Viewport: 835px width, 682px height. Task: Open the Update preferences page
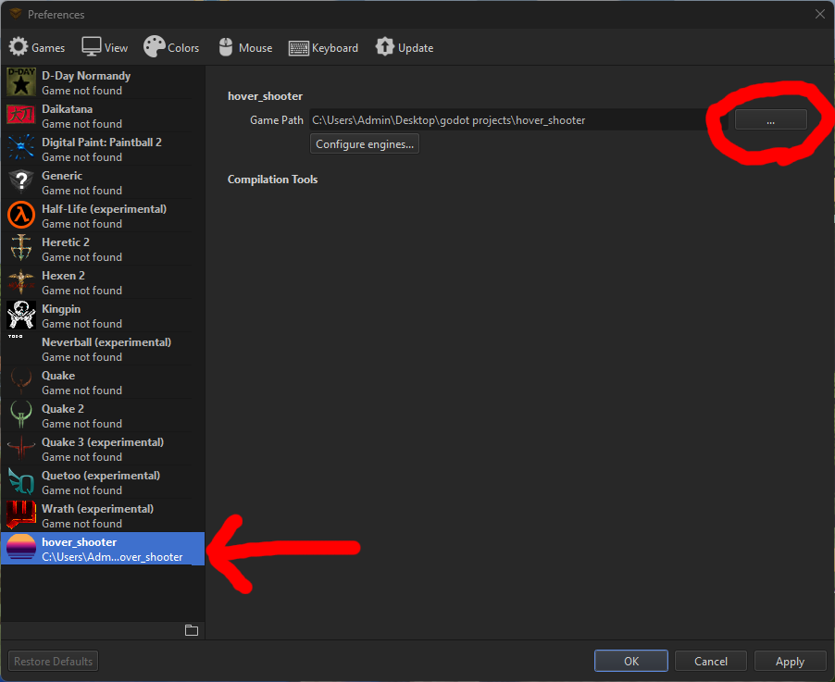tap(405, 46)
